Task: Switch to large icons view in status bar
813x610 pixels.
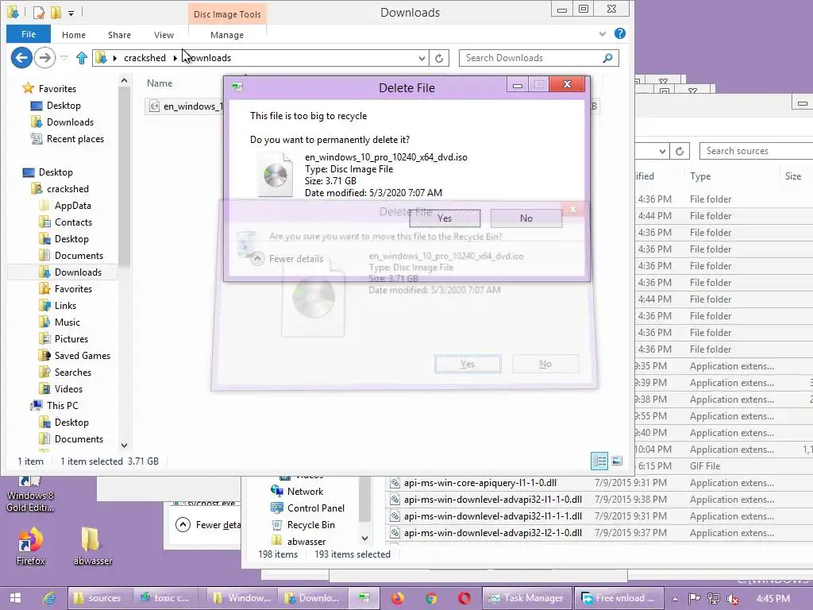Action: (617, 461)
